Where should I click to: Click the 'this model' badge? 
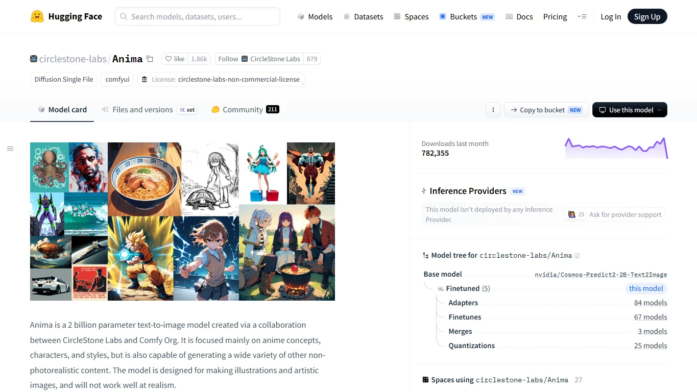tap(646, 288)
